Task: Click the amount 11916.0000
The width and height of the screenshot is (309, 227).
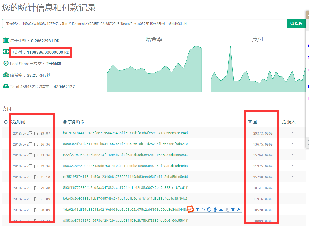Action: click(x=263, y=199)
